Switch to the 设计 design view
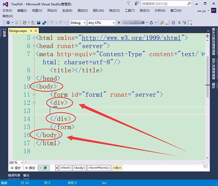This screenshot has width=218, height=186. (x=16, y=168)
